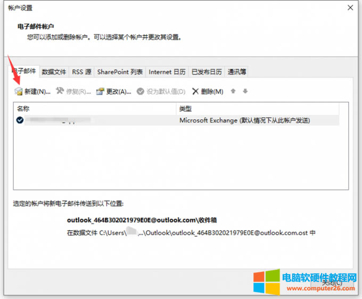362x299 pixels.
Task: Click the 名称 column header
Action: pyautogui.click(x=95, y=109)
